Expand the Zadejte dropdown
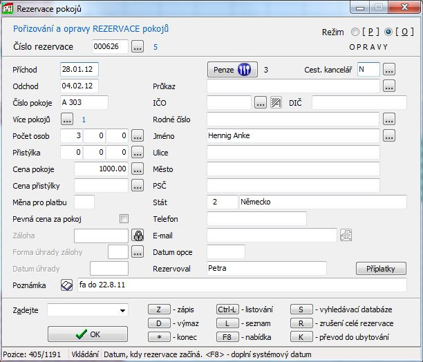This screenshot has width=423, height=362. tap(122, 310)
